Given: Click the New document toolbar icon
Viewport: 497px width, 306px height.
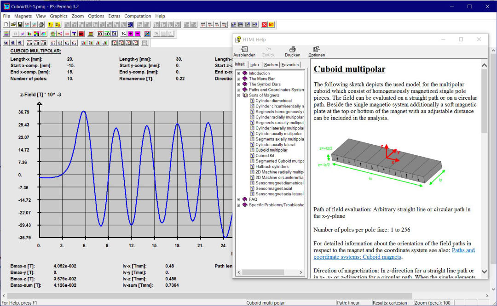Looking at the screenshot, I should [x=6, y=24].
